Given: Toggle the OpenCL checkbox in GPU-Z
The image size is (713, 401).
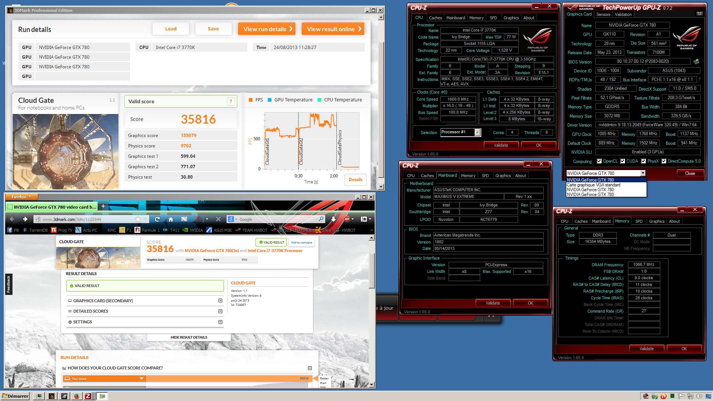Looking at the screenshot, I should point(599,161).
